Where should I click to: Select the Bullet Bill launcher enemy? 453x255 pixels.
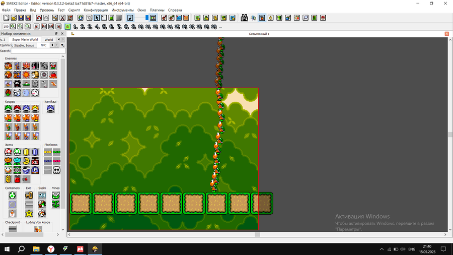pos(35,66)
